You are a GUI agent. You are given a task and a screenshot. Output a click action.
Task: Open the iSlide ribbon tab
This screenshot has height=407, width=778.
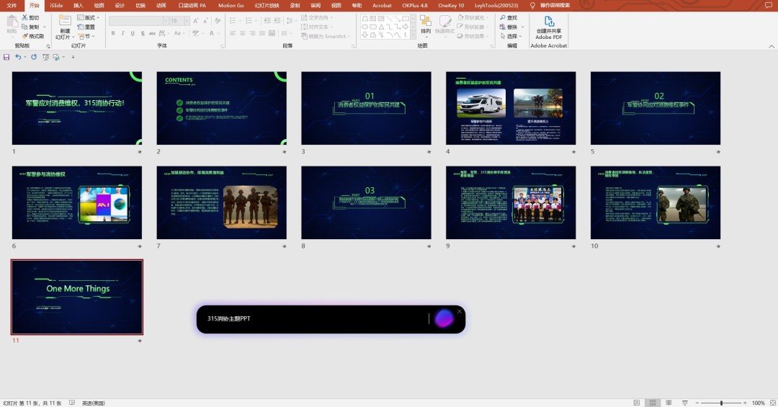[56, 5]
